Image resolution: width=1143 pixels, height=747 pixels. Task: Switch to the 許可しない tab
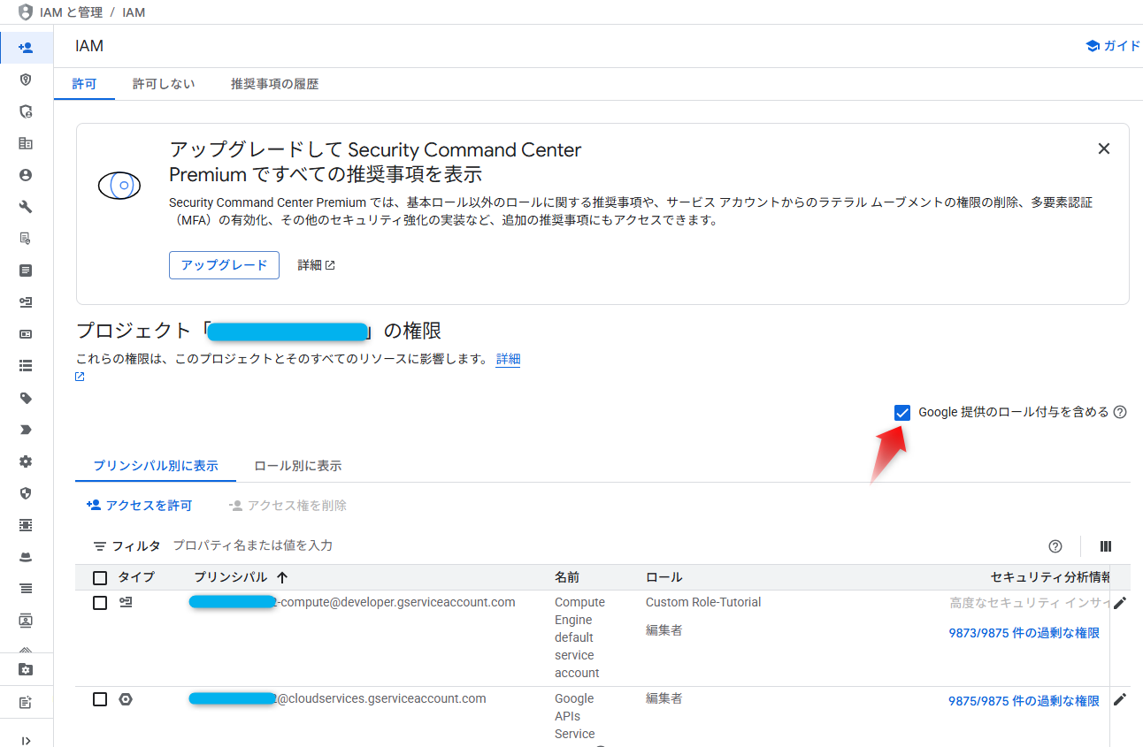pos(164,84)
